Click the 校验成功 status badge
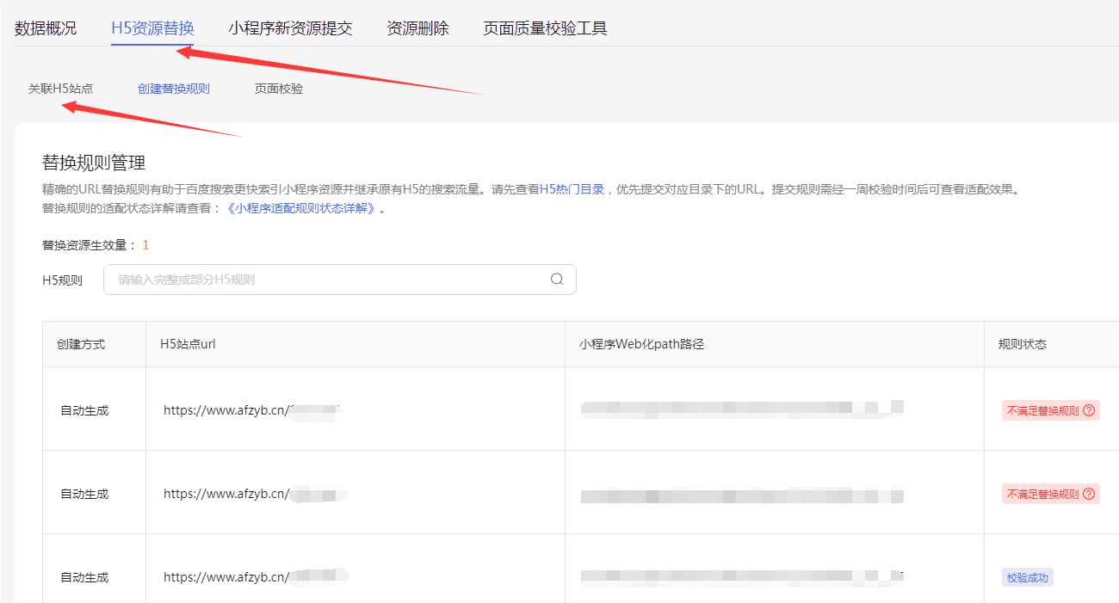 click(1027, 577)
